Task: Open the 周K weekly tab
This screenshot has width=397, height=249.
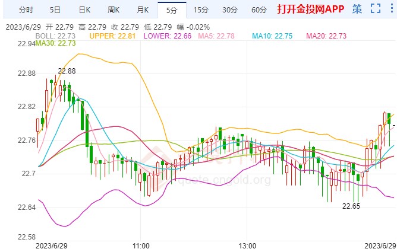Action: pos(114,10)
